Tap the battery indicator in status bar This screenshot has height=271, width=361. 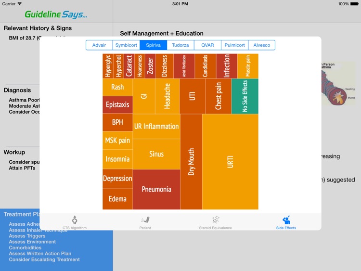point(355,4)
